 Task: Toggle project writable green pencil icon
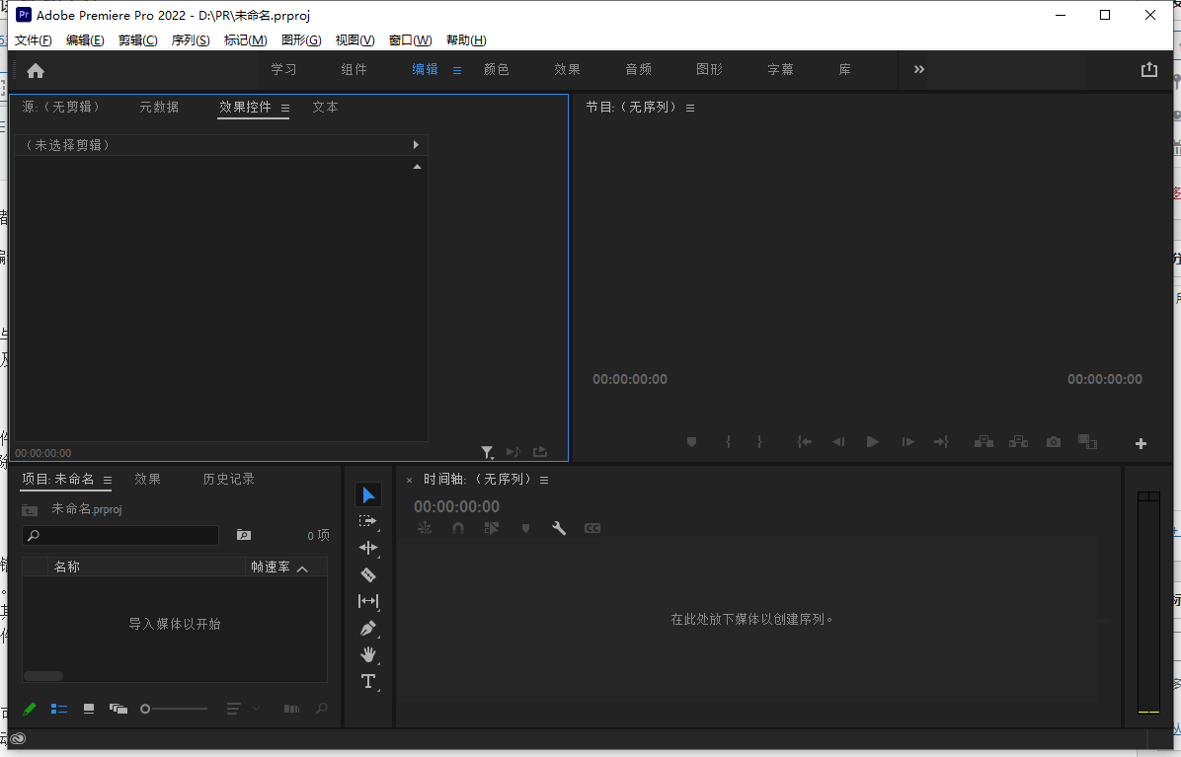click(30, 709)
